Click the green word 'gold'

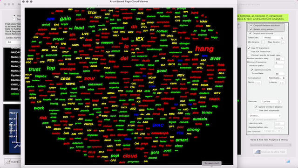tap(155, 153)
